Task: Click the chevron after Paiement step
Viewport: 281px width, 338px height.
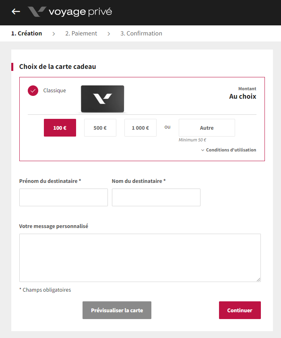Action: 109,34
